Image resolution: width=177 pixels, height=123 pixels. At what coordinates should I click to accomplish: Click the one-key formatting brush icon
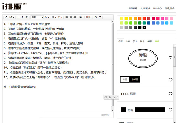click(x=11, y=17)
